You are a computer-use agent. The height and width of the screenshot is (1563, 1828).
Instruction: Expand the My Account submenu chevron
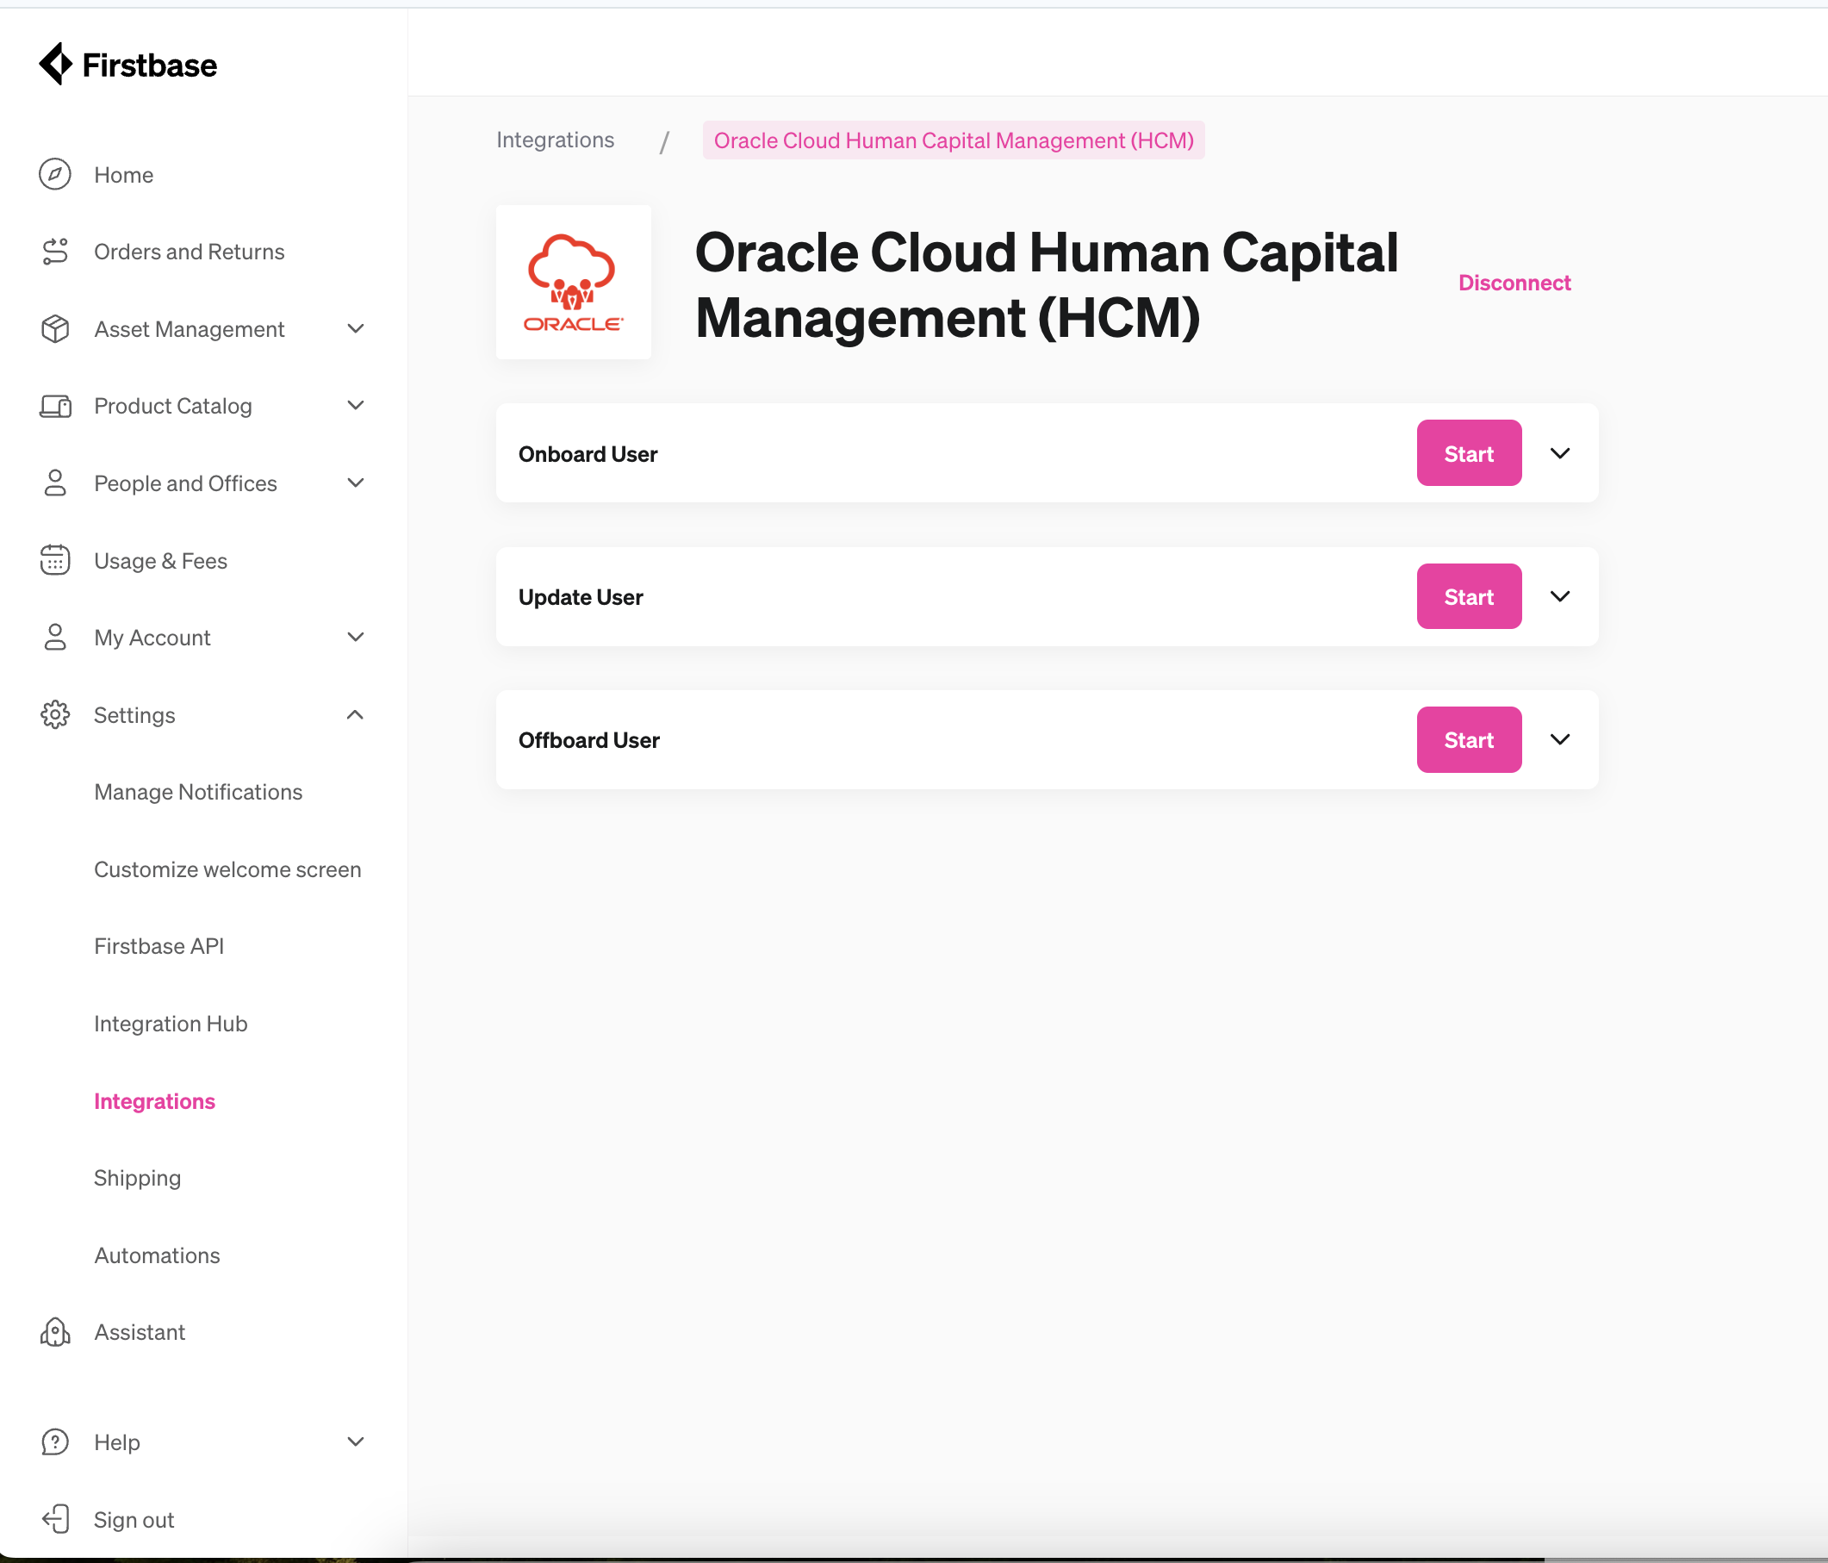coord(356,638)
